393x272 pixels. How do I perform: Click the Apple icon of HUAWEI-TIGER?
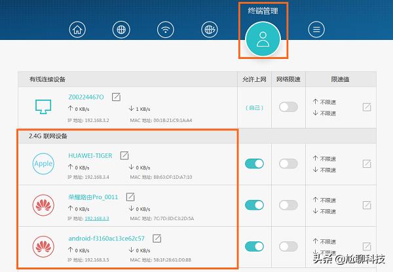[x=43, y=164]
